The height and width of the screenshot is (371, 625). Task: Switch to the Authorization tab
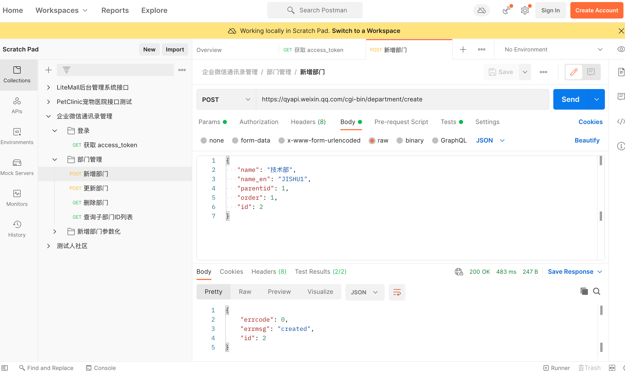click(x=259, y=122)
